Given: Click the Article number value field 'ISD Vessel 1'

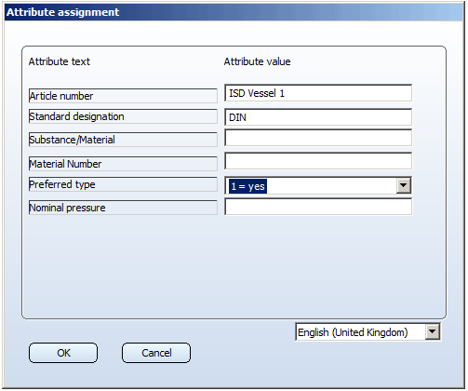Looking at the screenshot, I should click(318, 93).
